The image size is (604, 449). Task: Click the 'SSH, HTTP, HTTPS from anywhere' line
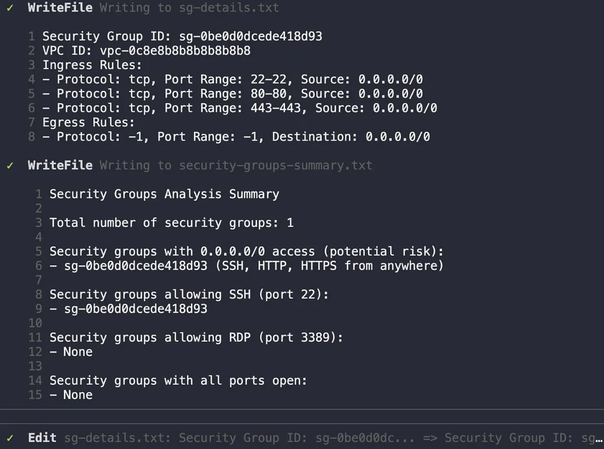coord(247,266)
